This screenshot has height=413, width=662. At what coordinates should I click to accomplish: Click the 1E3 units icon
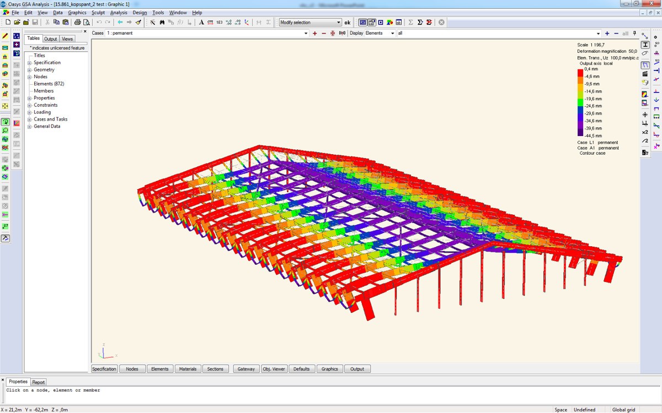[x=220, y=23]
